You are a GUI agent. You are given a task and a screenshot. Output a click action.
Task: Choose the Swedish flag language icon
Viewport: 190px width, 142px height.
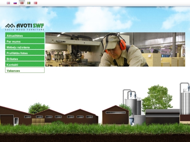(x=29, y=3)
